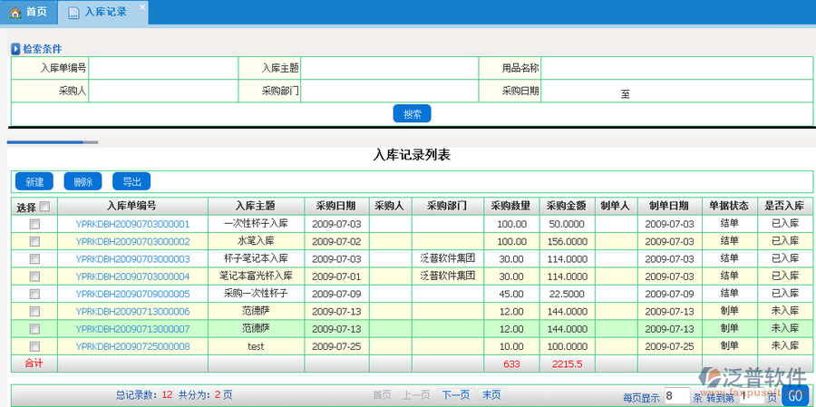Select checkbox for the test record row
Image resolution: width=816 pixels, height=407 pixels.
pyautogui.click(x=34, y=346)
